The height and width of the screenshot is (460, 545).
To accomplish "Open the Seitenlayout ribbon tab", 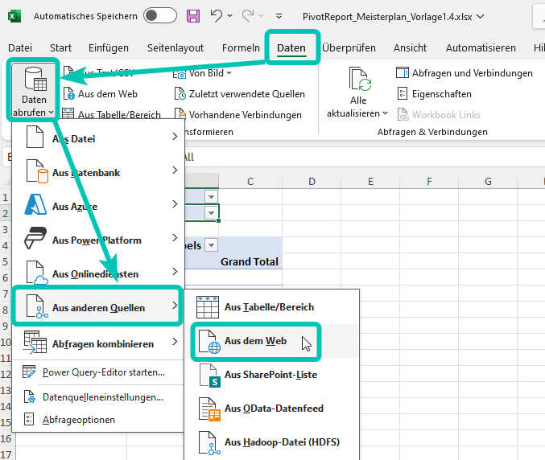I will click(175, 48).
